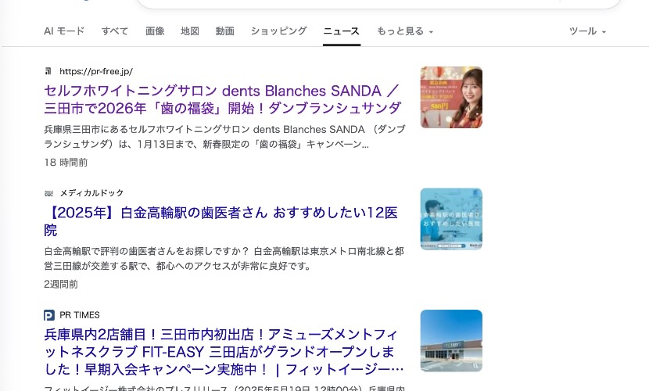Open the 白金高輪駅の歯医者さん article headline
649x391 pixels.
pos(221,221)
